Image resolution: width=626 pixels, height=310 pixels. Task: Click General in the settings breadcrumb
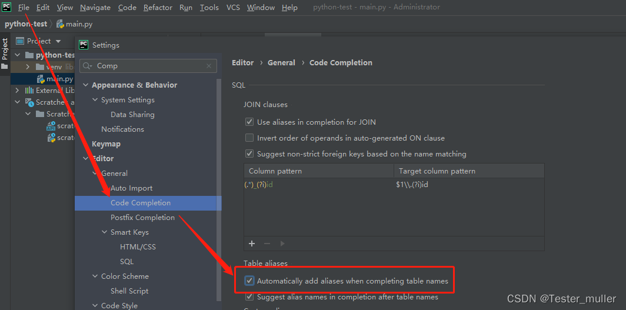coord(281,62)
